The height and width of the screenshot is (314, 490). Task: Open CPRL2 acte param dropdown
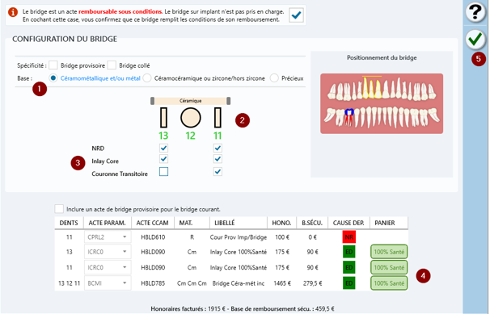[x=108, y=237]
